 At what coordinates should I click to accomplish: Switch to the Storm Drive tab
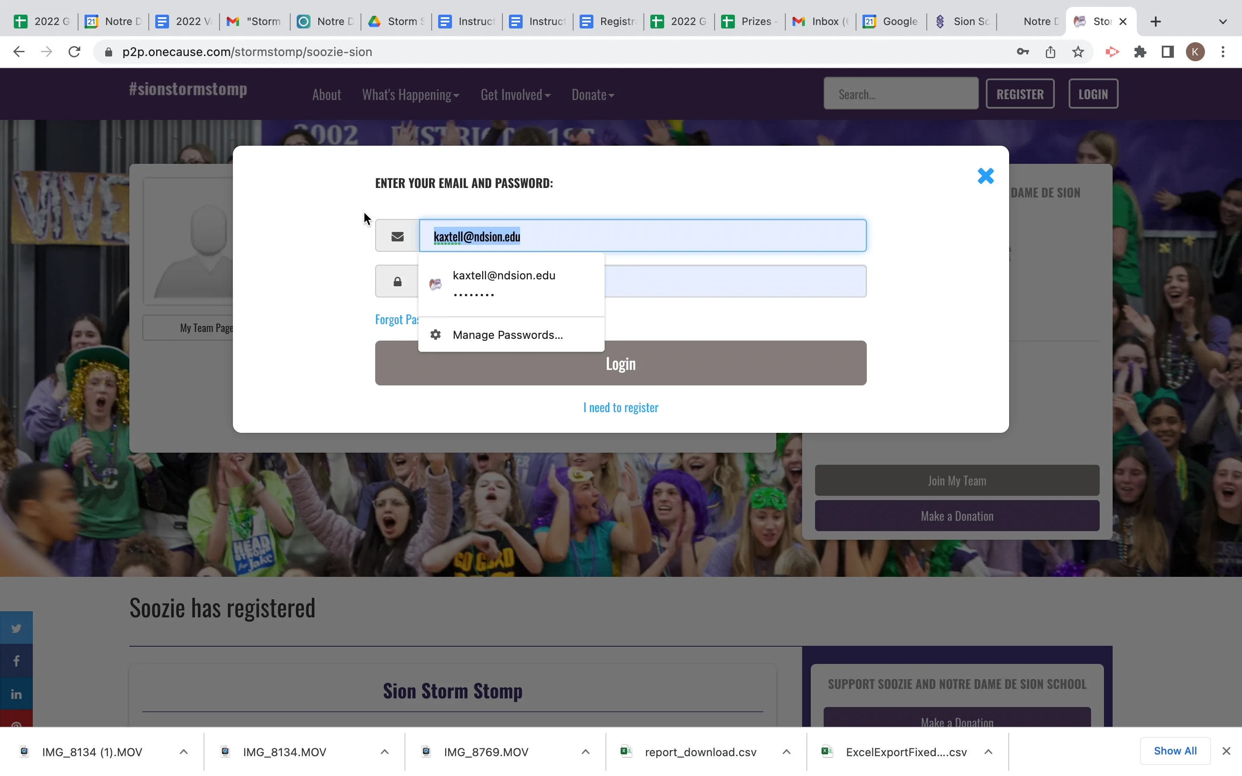pos(396,22)
